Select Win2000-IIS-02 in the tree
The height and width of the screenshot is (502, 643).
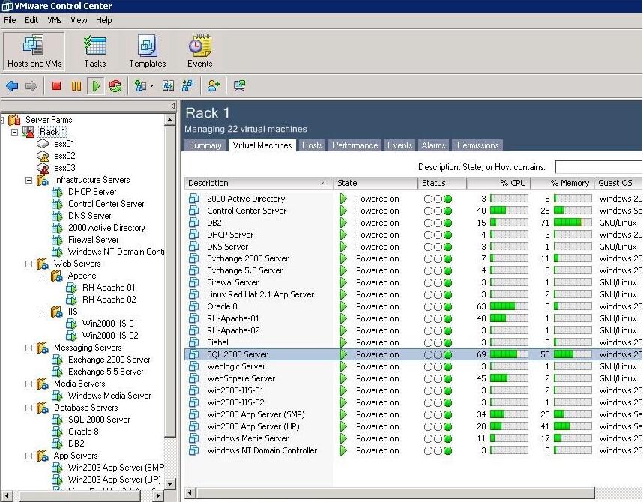pos(110,336)
